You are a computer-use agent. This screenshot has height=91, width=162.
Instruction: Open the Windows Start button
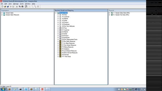(x=3, y=89)
